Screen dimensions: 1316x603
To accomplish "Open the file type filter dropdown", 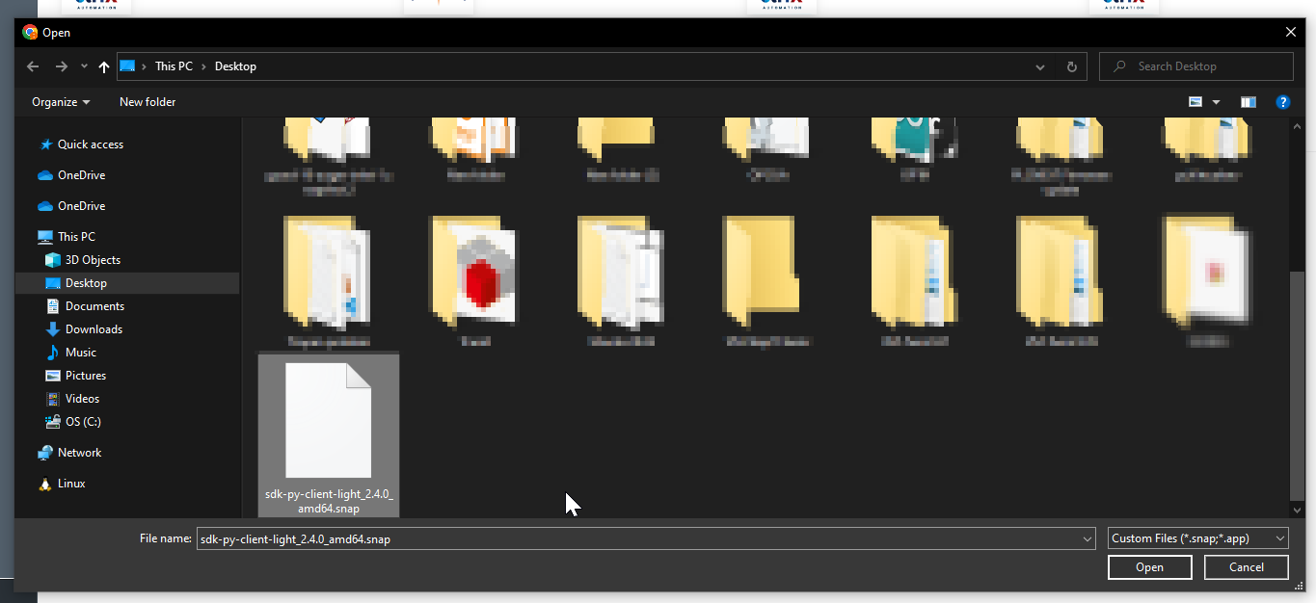I will [1197, 538].
